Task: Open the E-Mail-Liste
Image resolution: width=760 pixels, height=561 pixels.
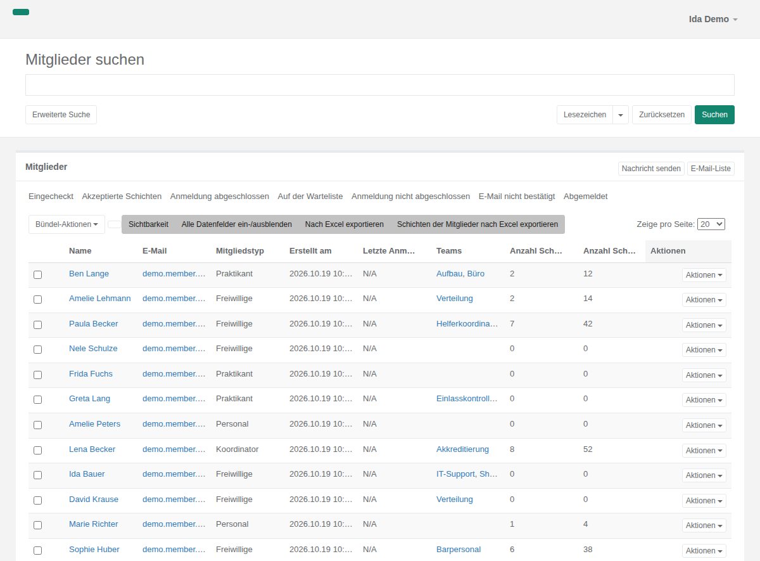Action: [711, 169]
